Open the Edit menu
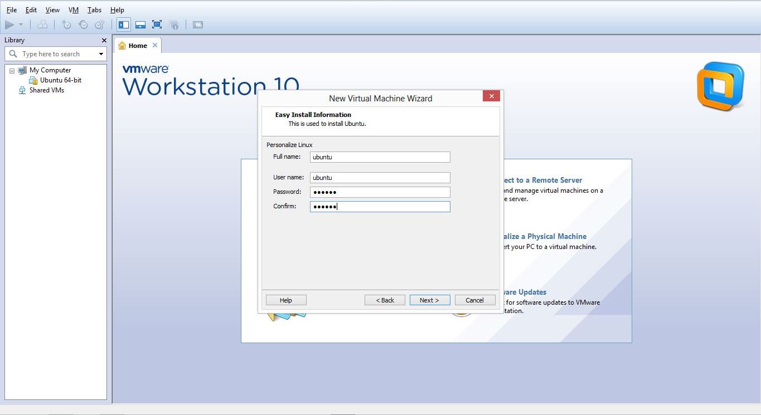 (x=31, y=10)
